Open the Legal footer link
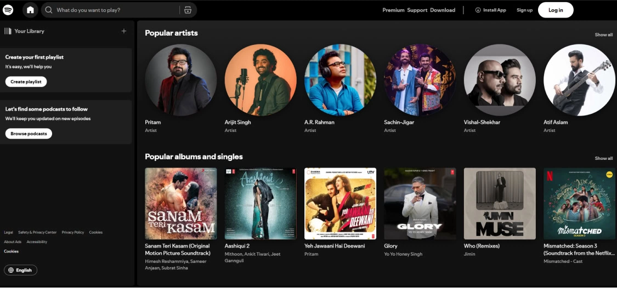Image resolution: width=617 pixels, height=288 pixels. click(x=8, y=233)
